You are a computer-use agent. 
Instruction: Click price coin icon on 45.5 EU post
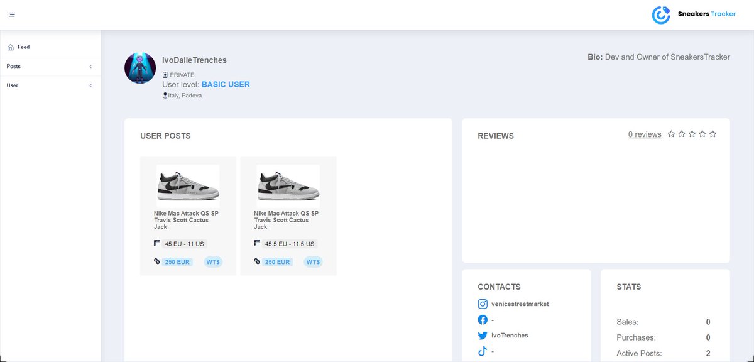coord(258,261)
